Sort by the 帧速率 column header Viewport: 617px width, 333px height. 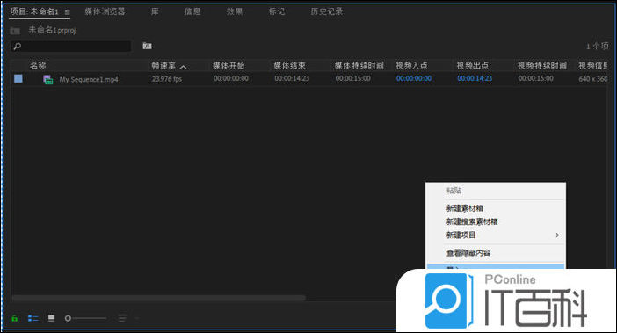[x=163, y=66]
